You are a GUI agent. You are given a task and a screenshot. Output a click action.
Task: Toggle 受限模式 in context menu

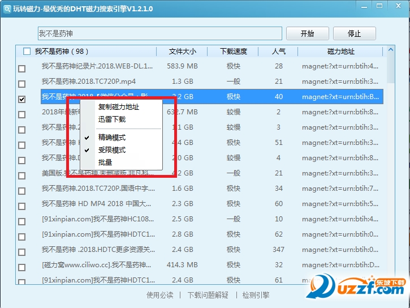coord(112,150)
